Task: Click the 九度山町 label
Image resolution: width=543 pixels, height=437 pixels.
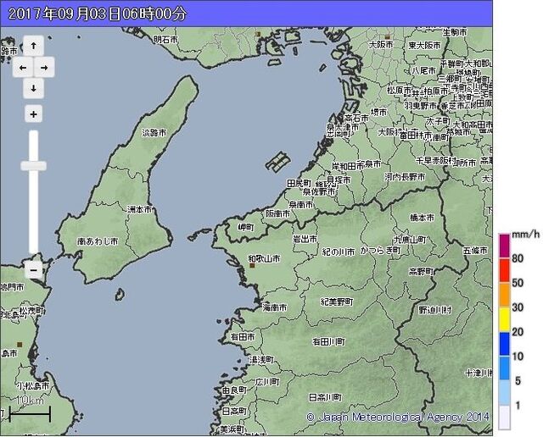Action: (x=410, y=239)
